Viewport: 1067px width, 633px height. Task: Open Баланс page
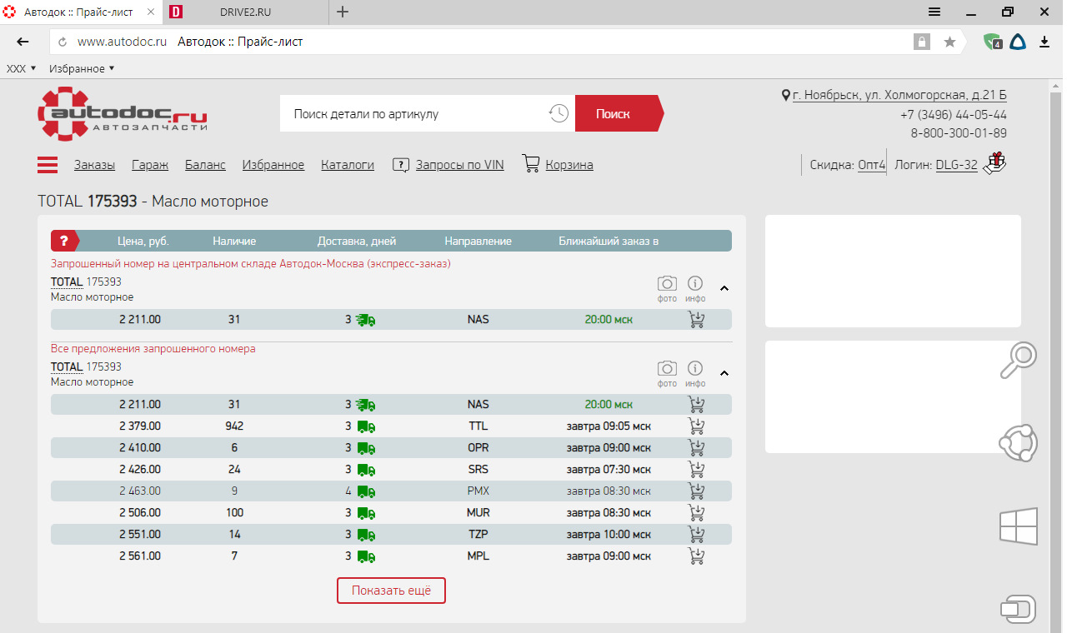pos(205,165)
